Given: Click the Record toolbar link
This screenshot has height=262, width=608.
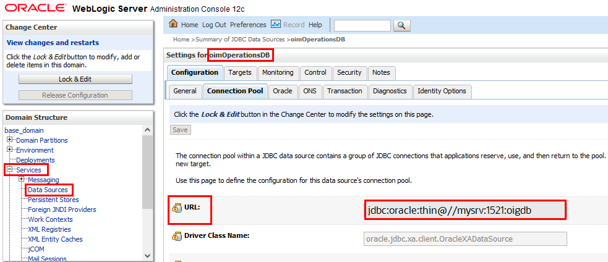Looking at the screenshot, I should coord(294,25).
